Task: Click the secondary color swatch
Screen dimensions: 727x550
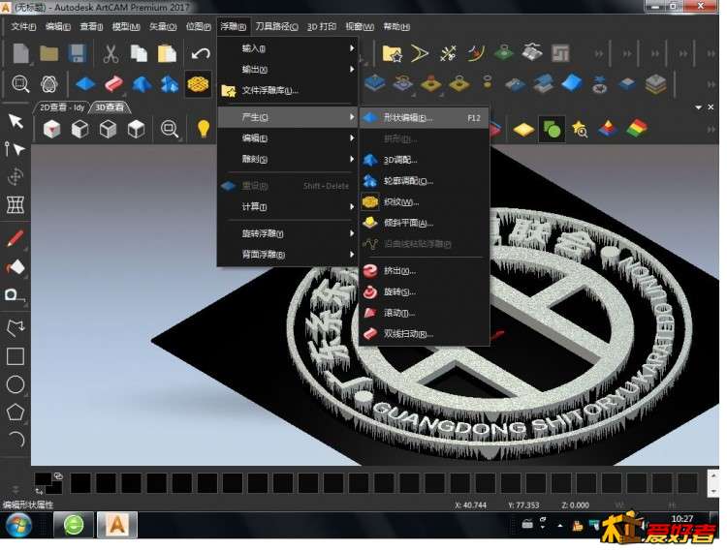Action: [54, 488]
